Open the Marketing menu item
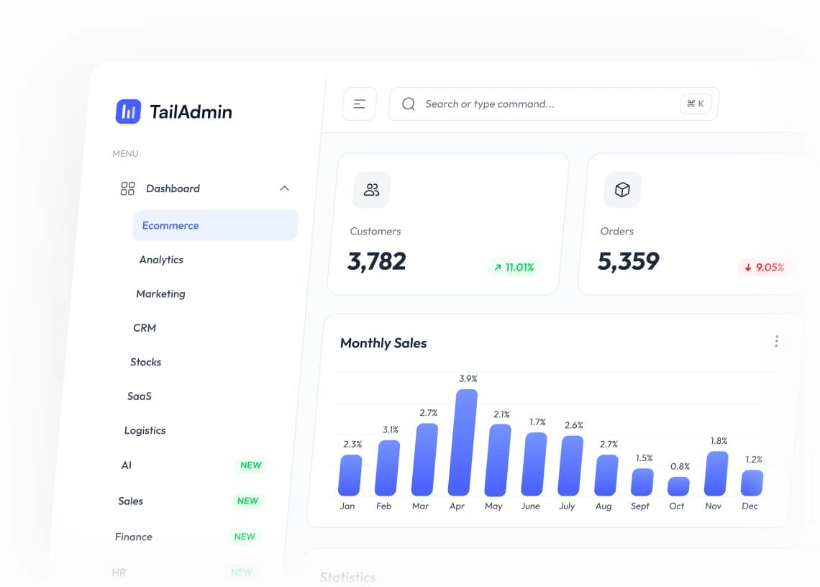 160,293
